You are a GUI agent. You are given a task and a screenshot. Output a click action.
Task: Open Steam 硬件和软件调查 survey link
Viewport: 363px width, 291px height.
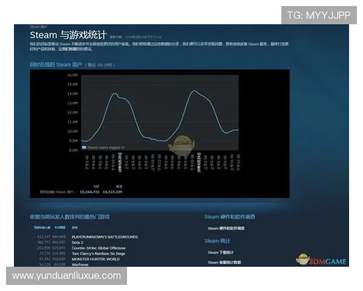(x=226, y=229)
